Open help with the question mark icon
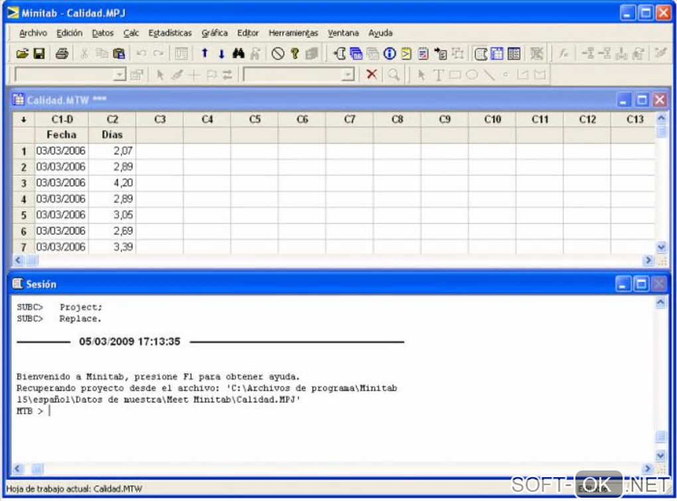The width and height of the screenshot is (677, 501). 295,54
